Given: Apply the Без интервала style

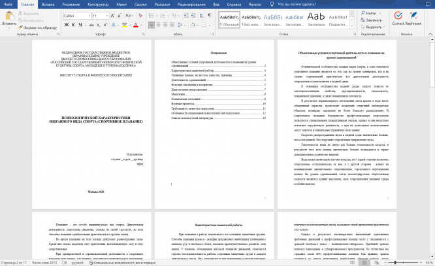Looking at the screenshot, I should pos(251,20).
